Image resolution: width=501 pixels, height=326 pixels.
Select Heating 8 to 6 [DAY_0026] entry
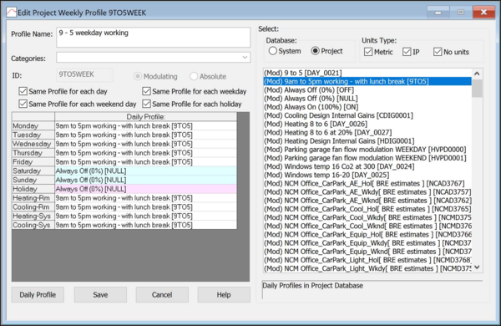[316, 124]
